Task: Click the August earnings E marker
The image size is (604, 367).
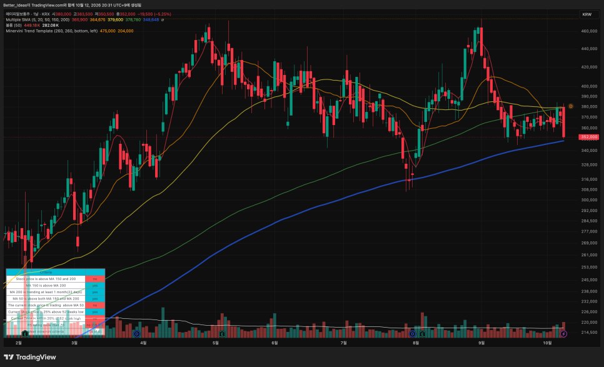Action: pos(422,334)
